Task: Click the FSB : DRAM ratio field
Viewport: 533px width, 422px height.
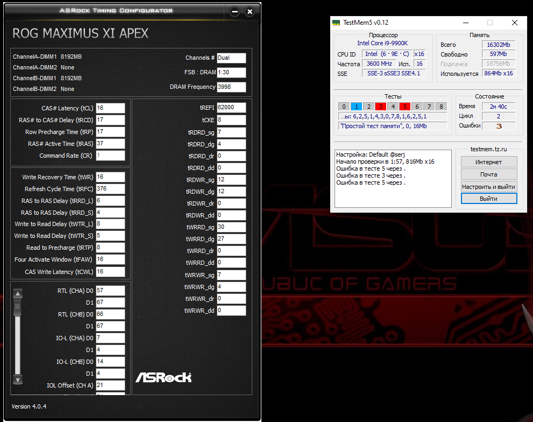Action: (x=231, y=73)
